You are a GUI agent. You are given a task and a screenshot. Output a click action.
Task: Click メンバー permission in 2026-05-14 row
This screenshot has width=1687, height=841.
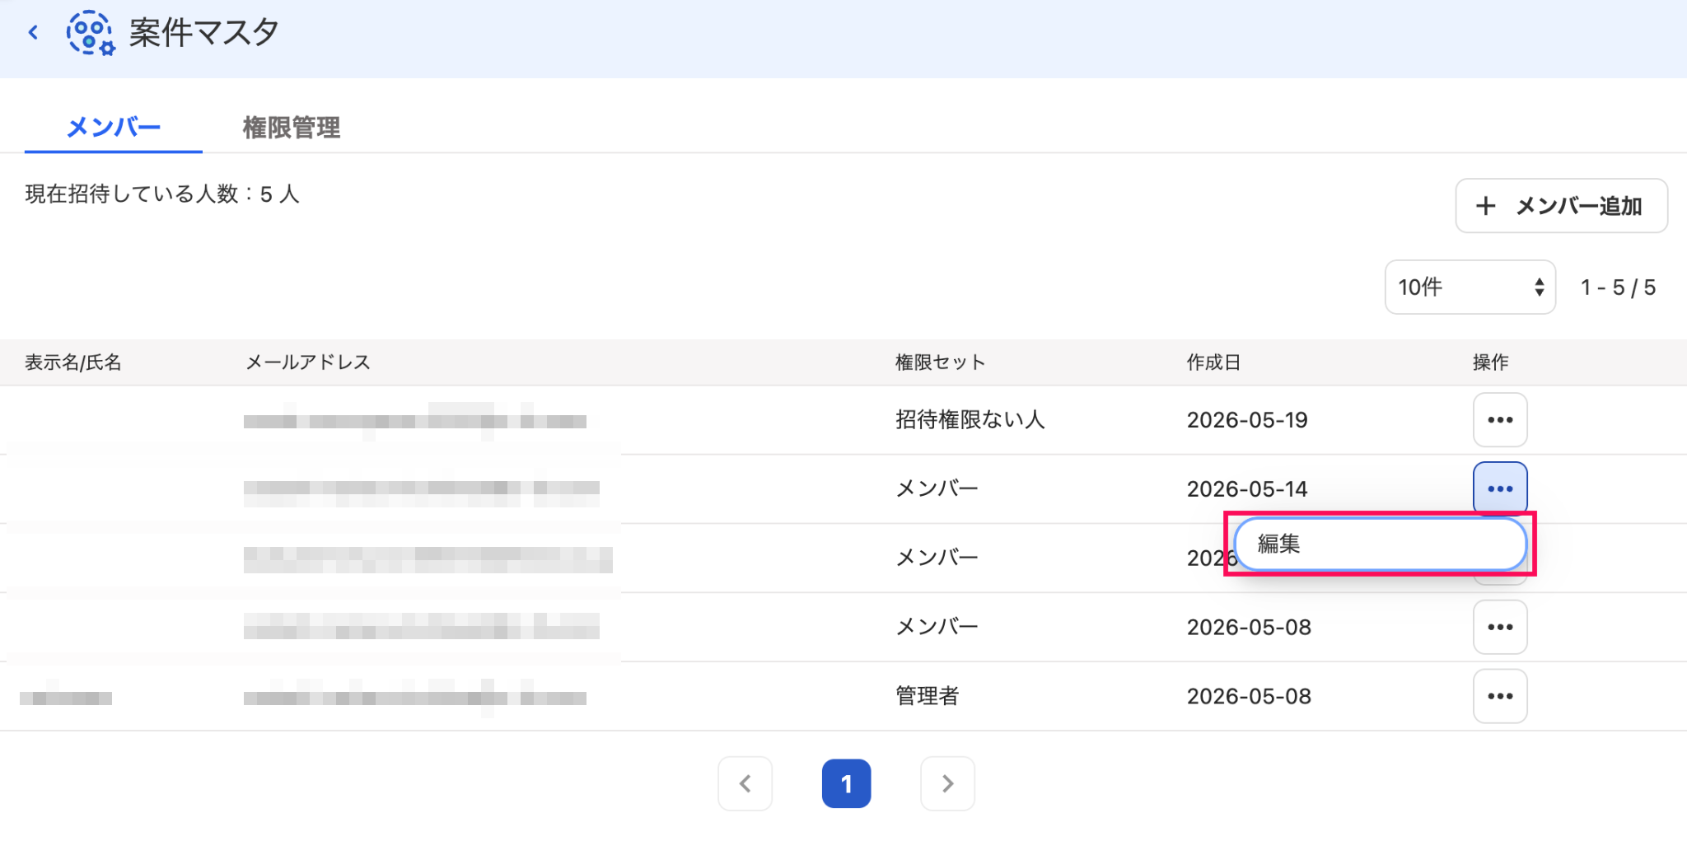tap(937, 489)
